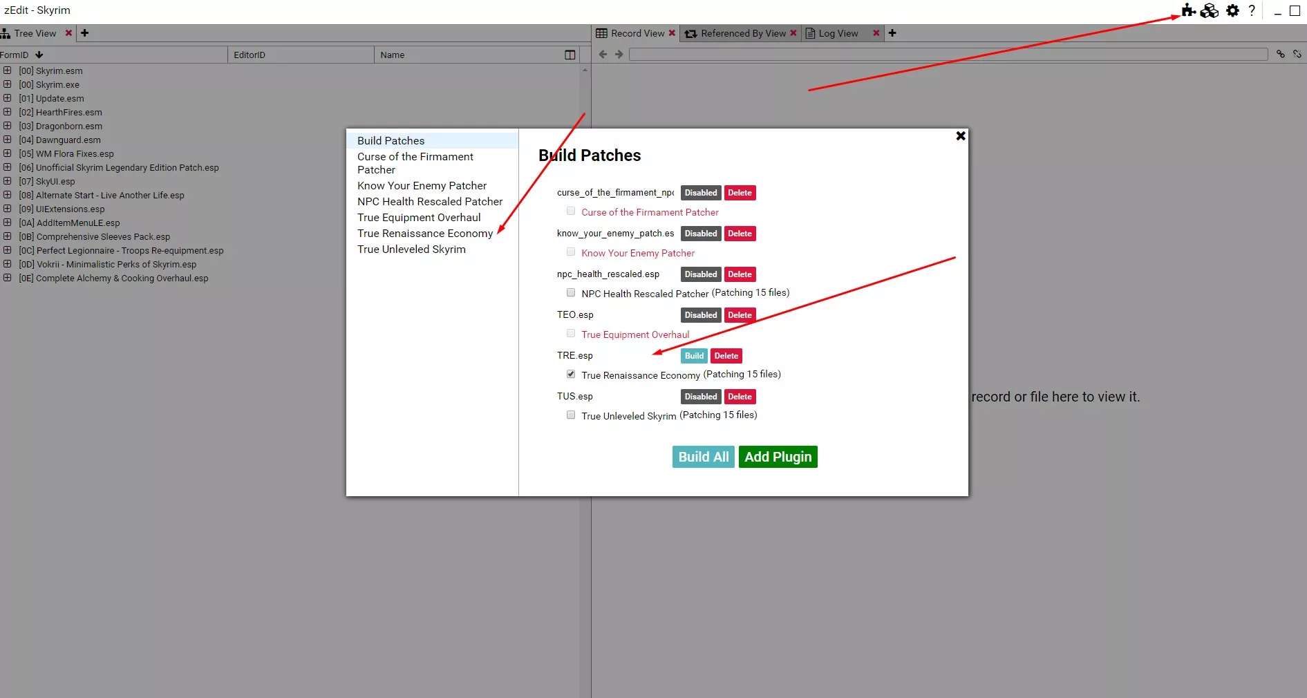This screenshot has width=1307, height=698.
Task: Expand the [07] SkyUI.esp node
Action: coord(7,181)
